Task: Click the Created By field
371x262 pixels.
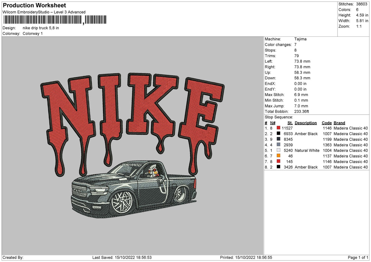Action: (x=12, y=257)
